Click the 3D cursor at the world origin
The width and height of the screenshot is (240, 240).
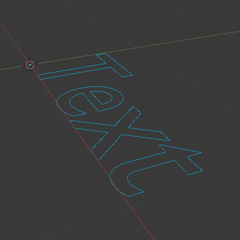pos(30,65)
